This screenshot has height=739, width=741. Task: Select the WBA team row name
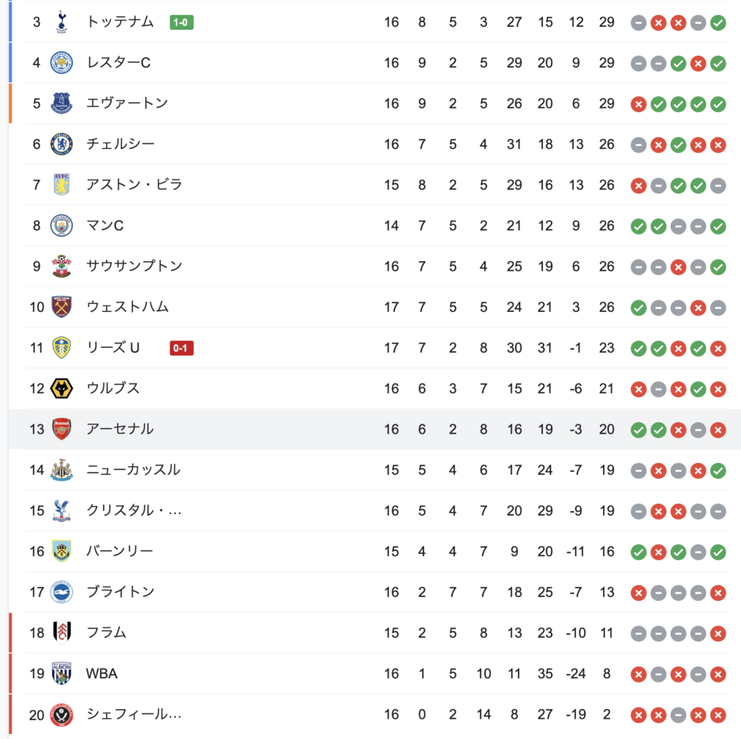coord(101,673)
